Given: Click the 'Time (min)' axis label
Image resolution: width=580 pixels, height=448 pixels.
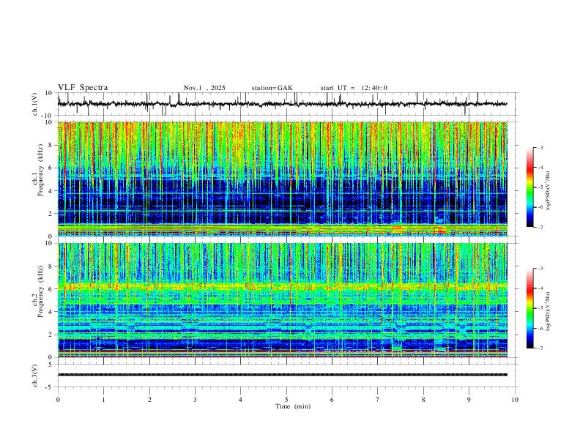Looking at the screenshot, I should (x=293, y=406).
